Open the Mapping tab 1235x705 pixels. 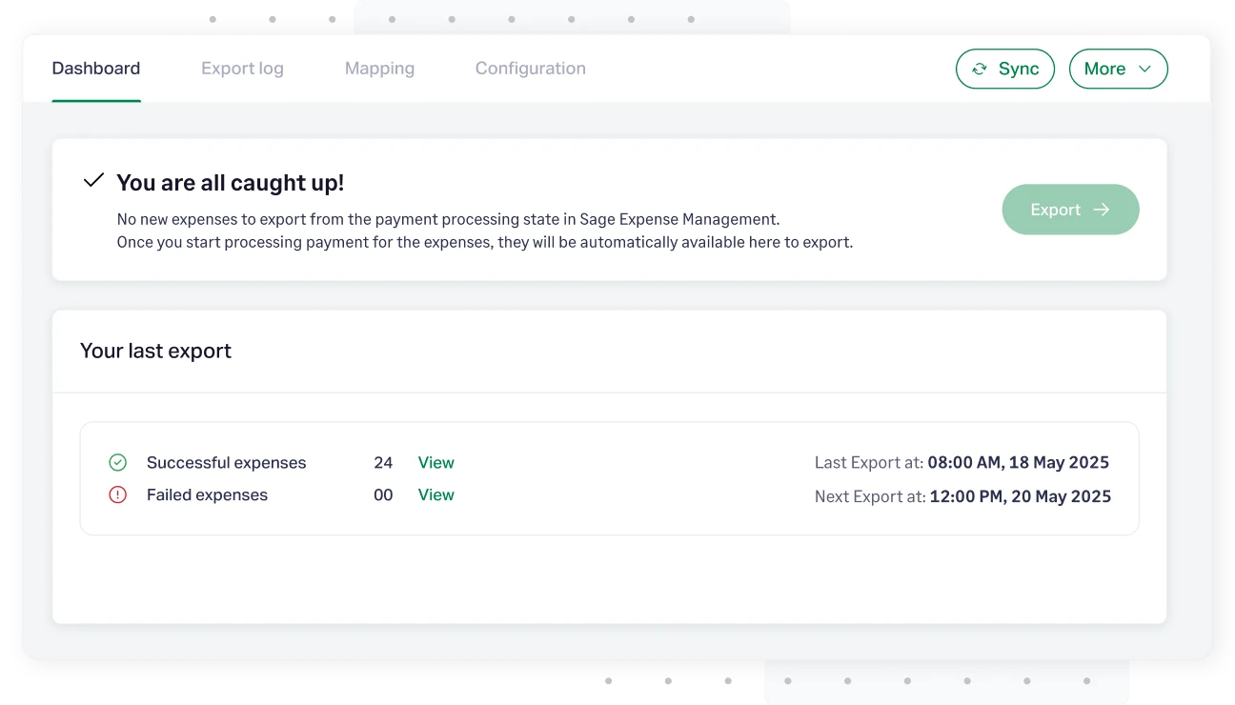[x=379, y=69]
